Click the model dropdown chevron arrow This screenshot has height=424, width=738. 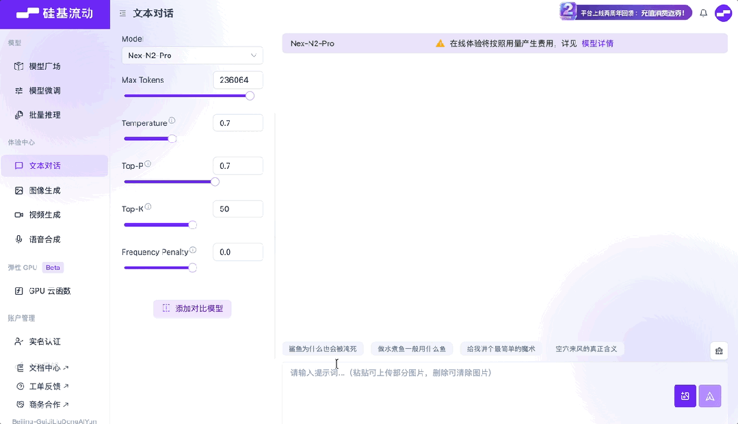tap(254, 55)
